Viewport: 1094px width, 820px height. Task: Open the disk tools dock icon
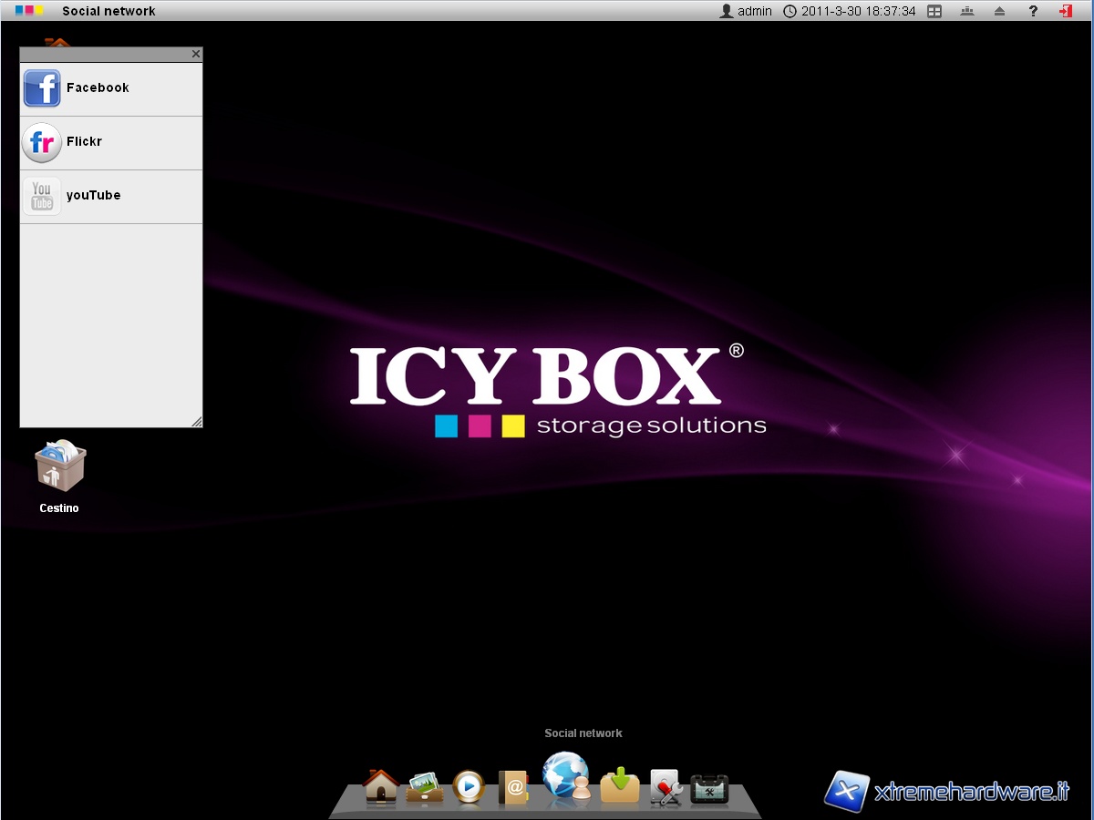point(666,787)
